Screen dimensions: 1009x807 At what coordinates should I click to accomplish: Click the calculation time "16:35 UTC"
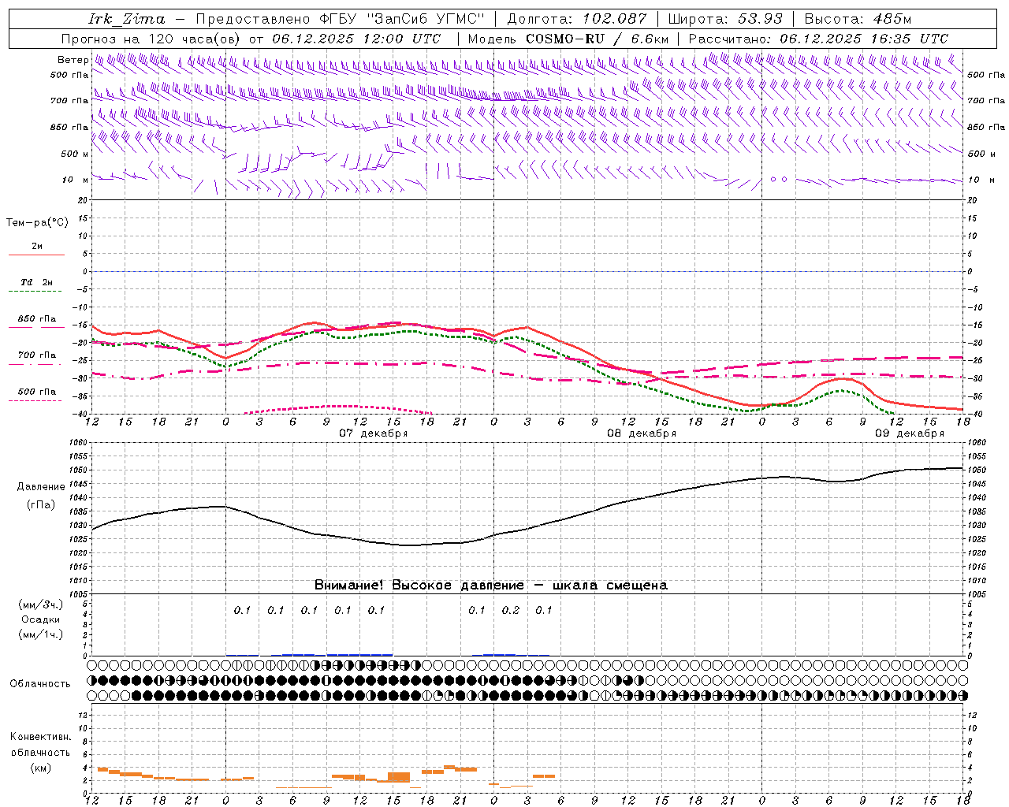910,39
